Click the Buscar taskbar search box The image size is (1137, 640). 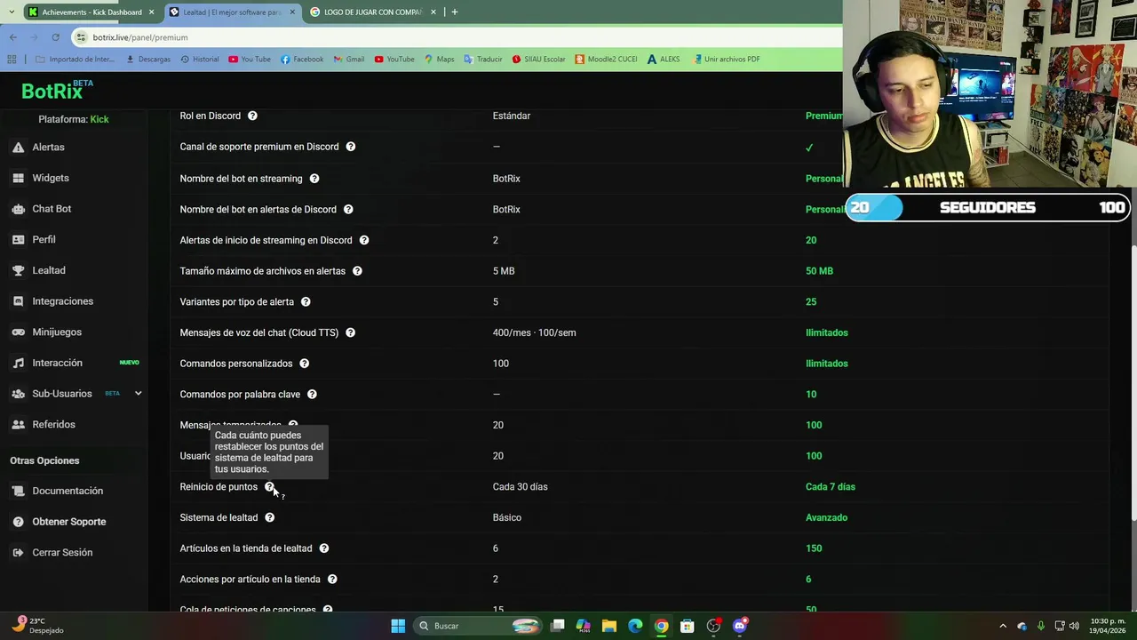[x=479, y=626]
